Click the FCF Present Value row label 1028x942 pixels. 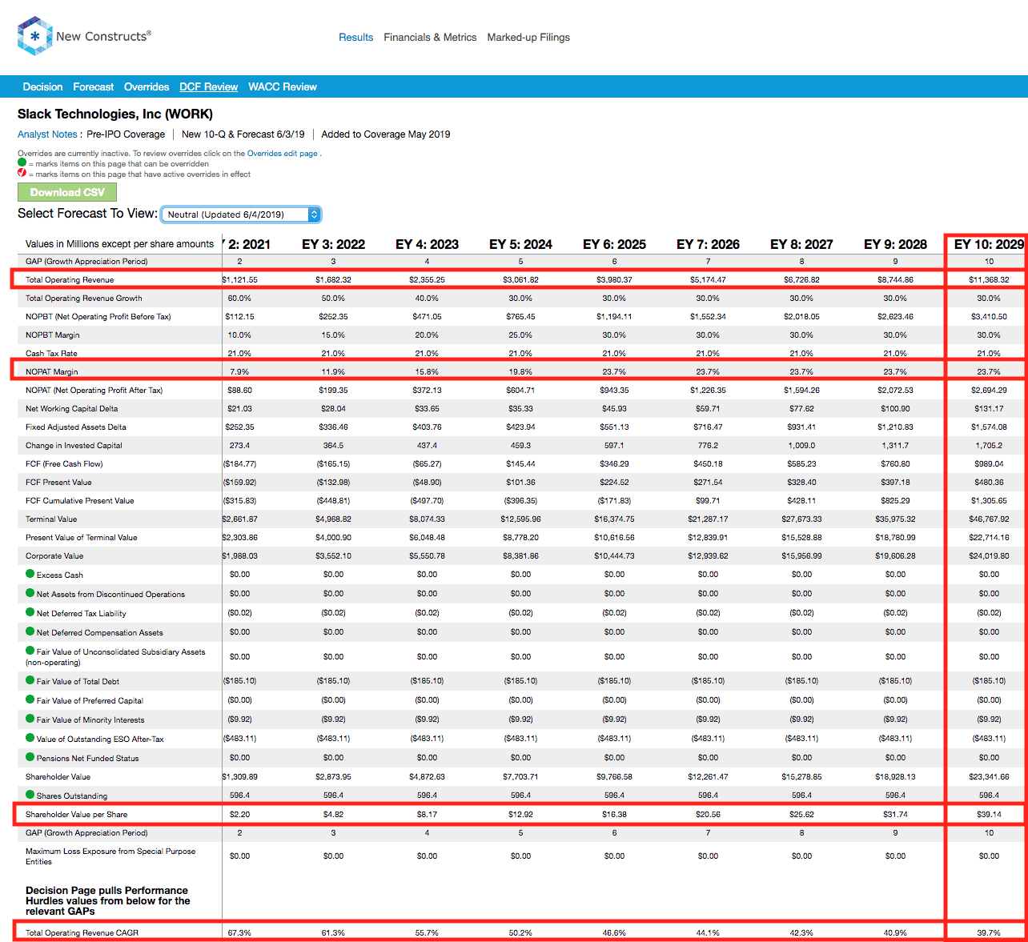58,483
